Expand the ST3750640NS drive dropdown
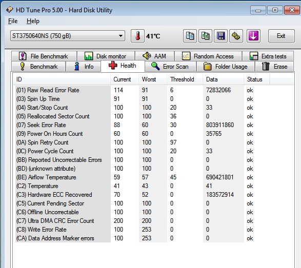 click(68, 36)
